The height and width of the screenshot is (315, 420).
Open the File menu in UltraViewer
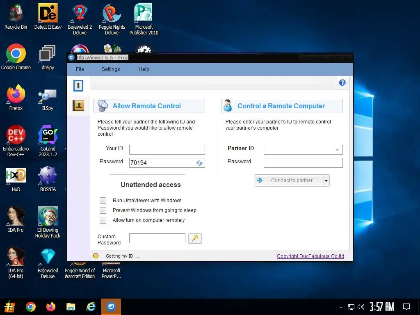coord(80,69)
